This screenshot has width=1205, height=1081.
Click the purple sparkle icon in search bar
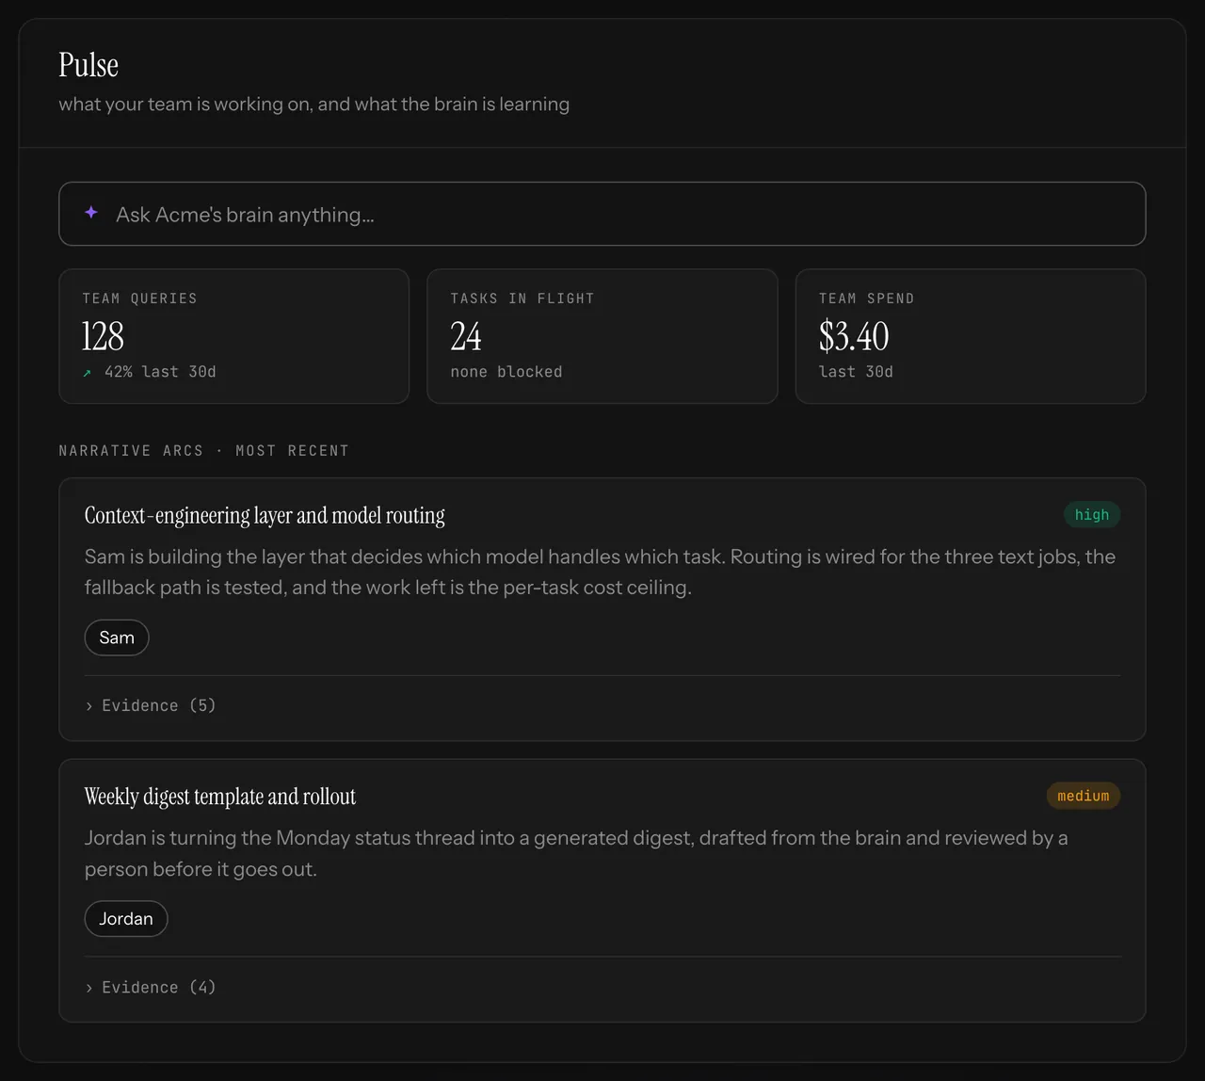[x=91, y=213]
